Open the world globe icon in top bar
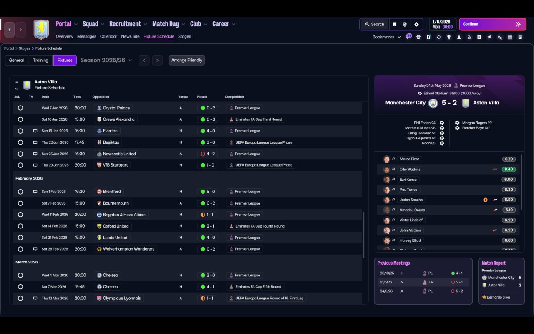Screen dimensions: 534x334 click(405, 24)
